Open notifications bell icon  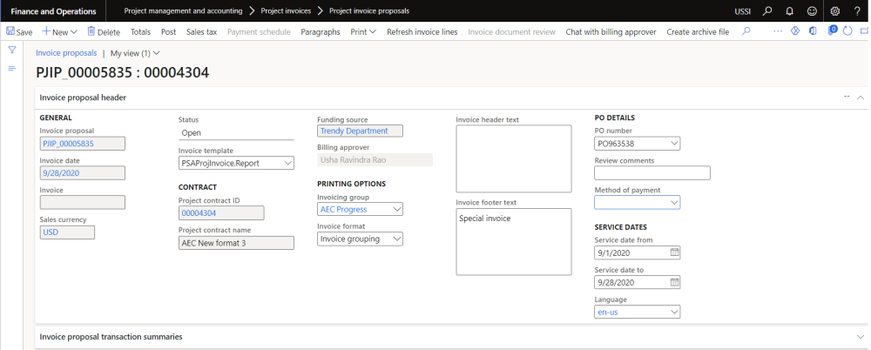789,10
